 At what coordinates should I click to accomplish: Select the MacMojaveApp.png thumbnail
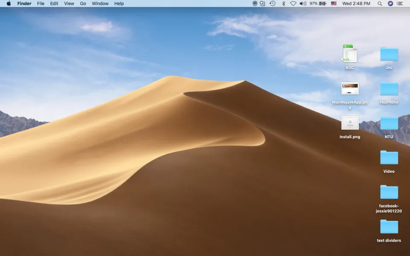coord(350,89)
